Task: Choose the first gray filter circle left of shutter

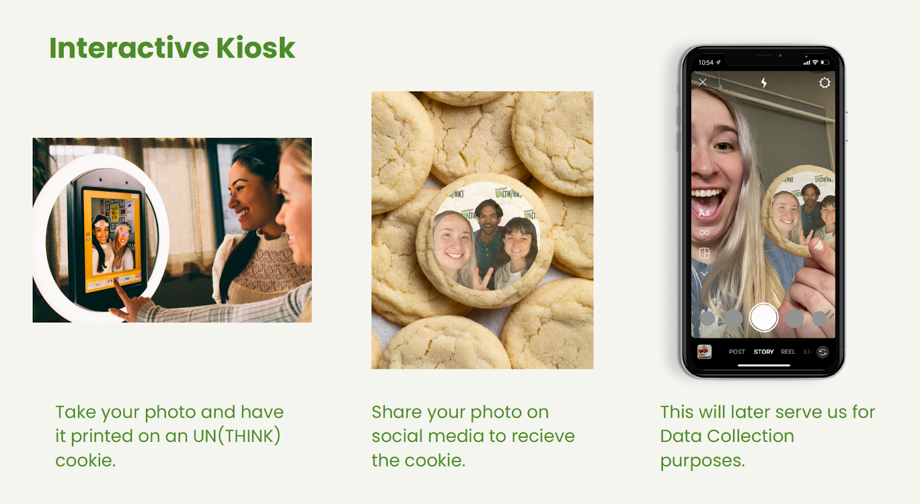Action: point(733,318)
